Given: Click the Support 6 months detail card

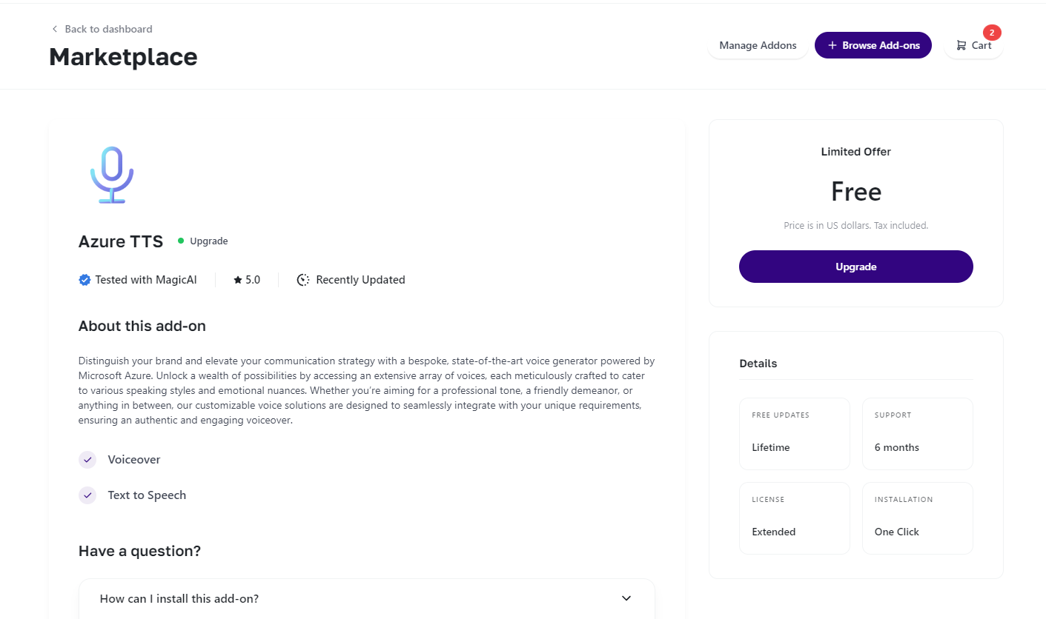Looking at the screenshot, I should coord(917,434).
